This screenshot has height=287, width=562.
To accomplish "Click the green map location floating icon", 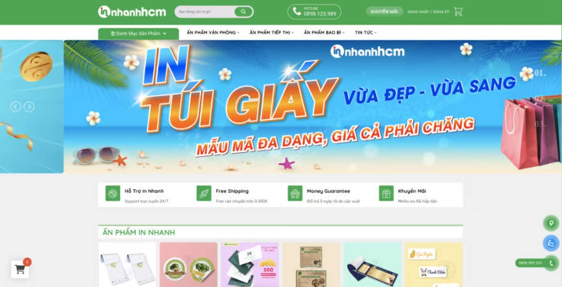I will click(x=551, y=224).
